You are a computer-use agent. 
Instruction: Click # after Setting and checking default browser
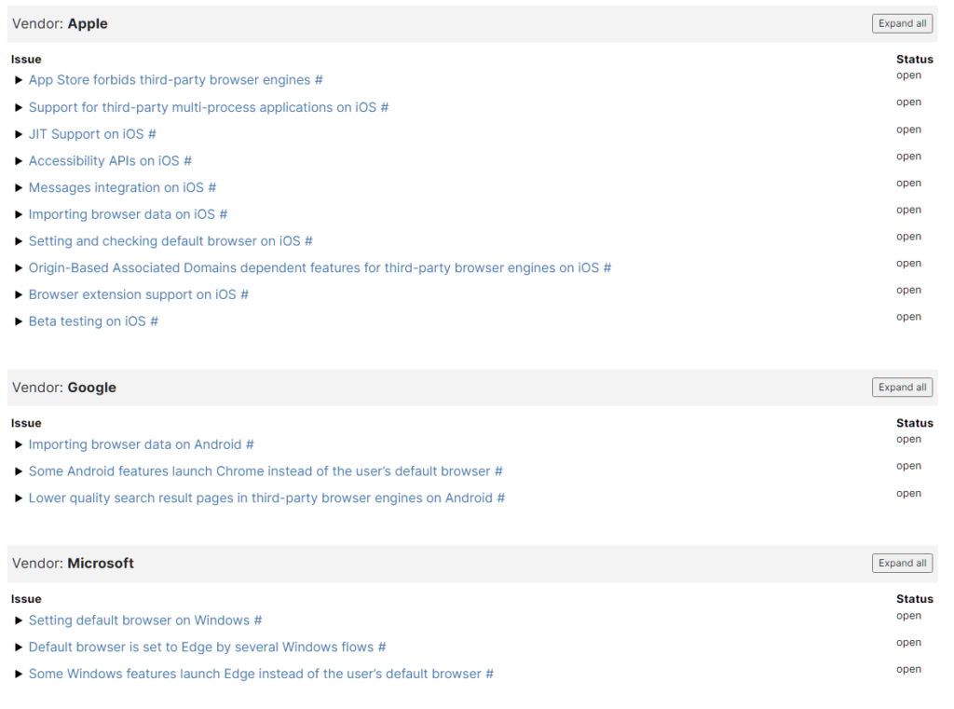[308, 242]
